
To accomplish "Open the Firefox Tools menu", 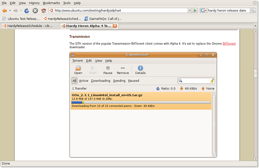I will 67,3.
